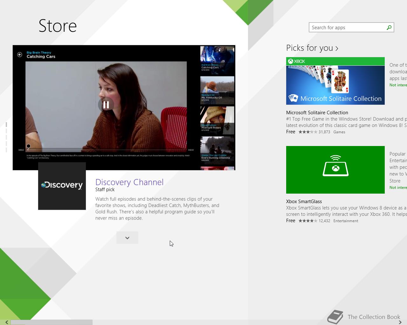The height and width of the screenshot is (325, 407).
Task: Click the chevron beside Picks for you
Action: 337,48
